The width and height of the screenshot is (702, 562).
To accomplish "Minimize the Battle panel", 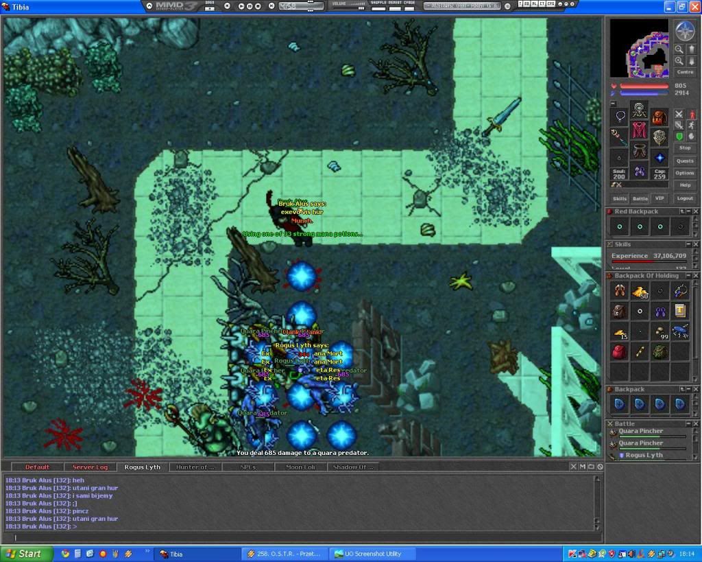I will [688, 423].
